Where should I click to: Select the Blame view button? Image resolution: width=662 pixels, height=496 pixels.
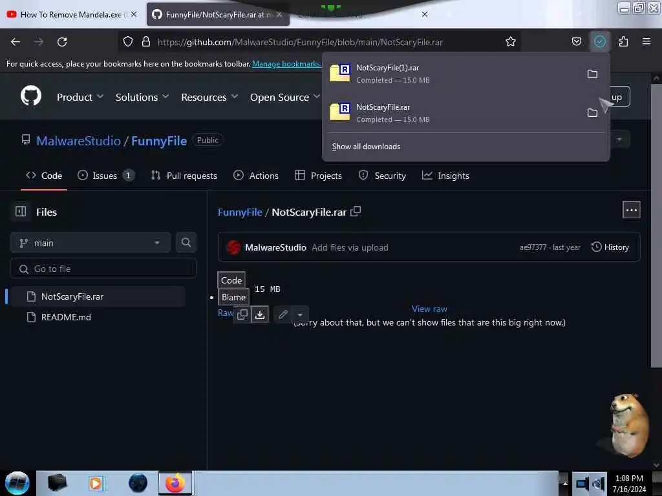pyautogui.click(x=233, y=297)
